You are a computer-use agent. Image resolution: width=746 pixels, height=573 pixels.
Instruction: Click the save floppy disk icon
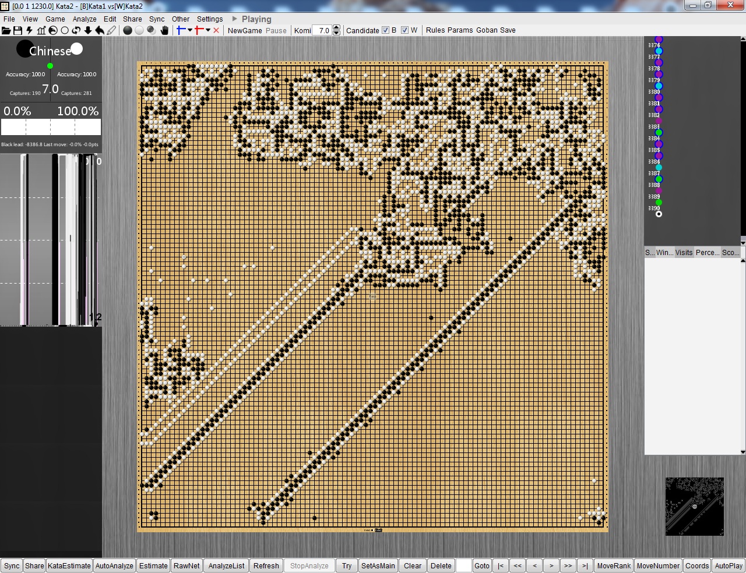click(17, 30)
